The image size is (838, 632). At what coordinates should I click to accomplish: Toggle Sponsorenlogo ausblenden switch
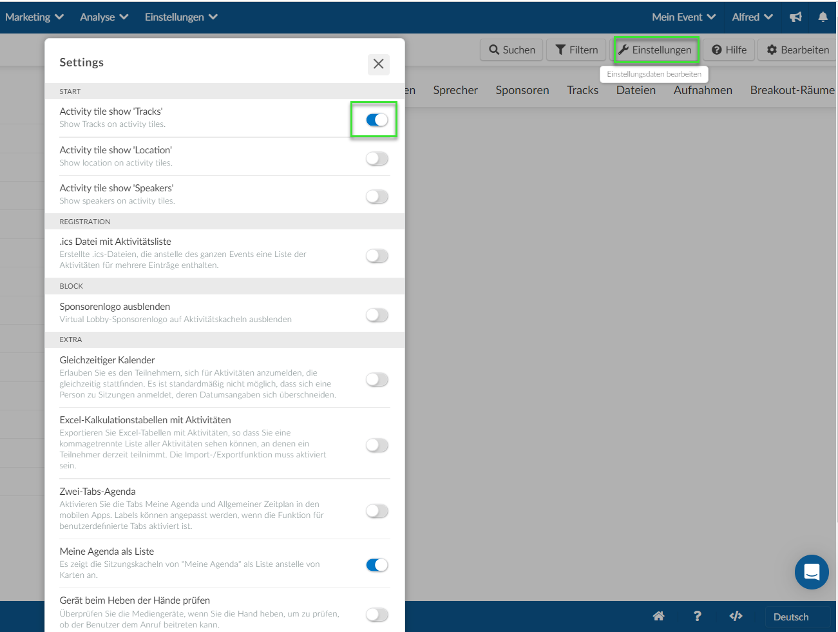tap(377, 315)
